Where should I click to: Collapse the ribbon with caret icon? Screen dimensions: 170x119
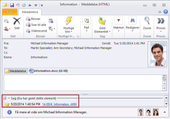coord(160,12)
